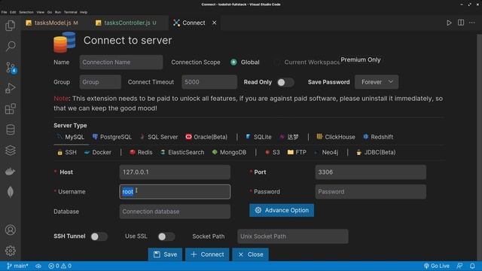Select Redis server type
This screenshot has width=482, height=271.
(141, 152)
